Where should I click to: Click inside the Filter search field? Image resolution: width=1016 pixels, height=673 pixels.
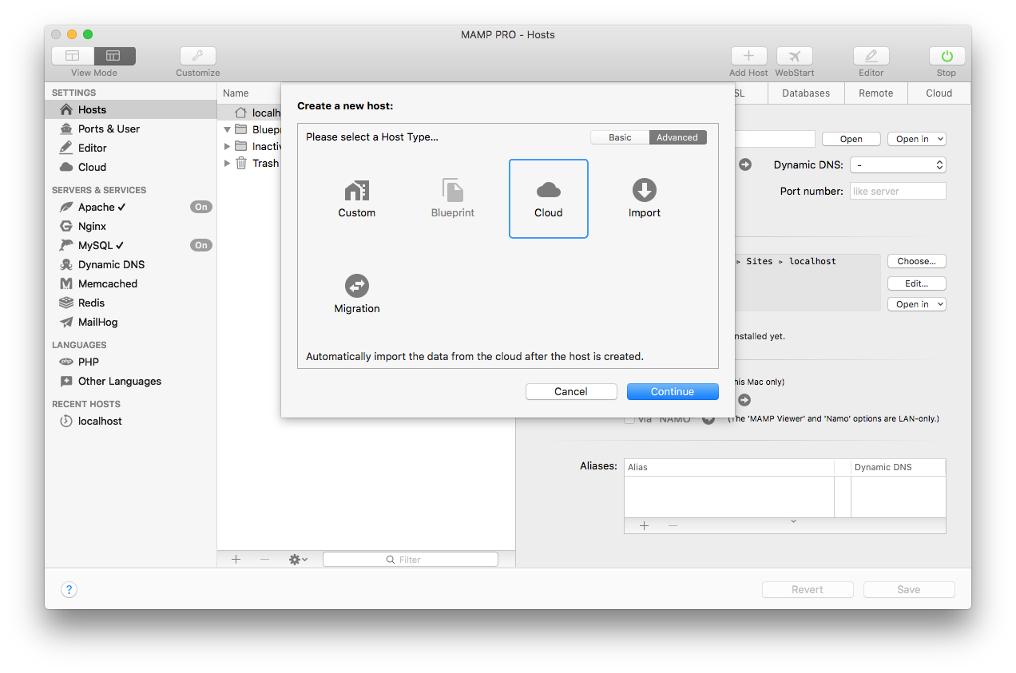(x=410, y=559)
